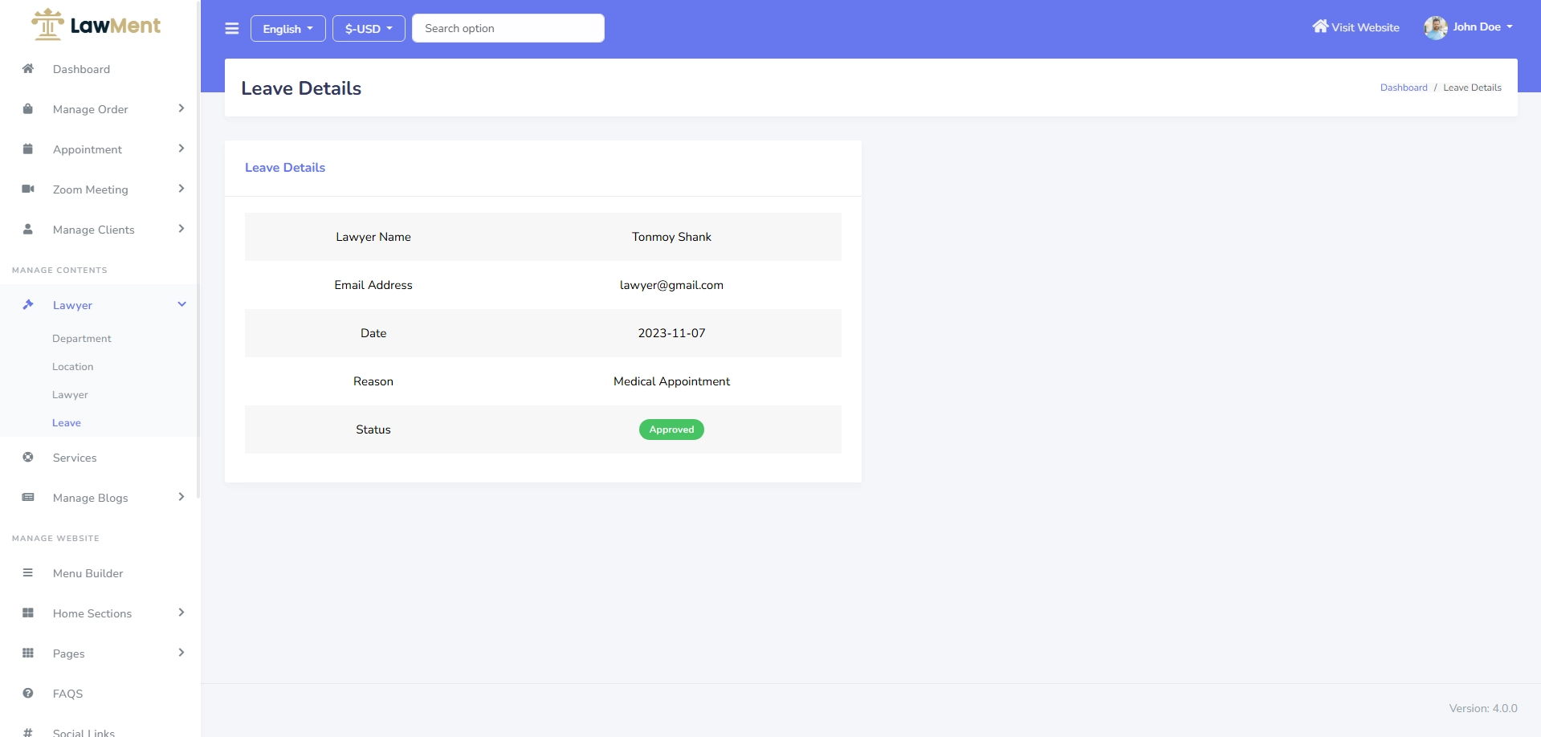Click the Approved status badge
The width and height of the screenshot is (1541, 737).
671,430
